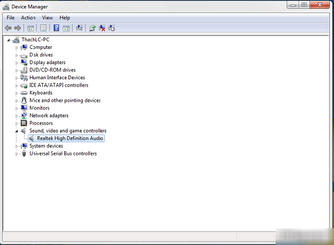Image resolution: width=334 pixels, height=245 pixels.
Task: Click the Disable device toolbar icon
Action: [x=112, y=28]
